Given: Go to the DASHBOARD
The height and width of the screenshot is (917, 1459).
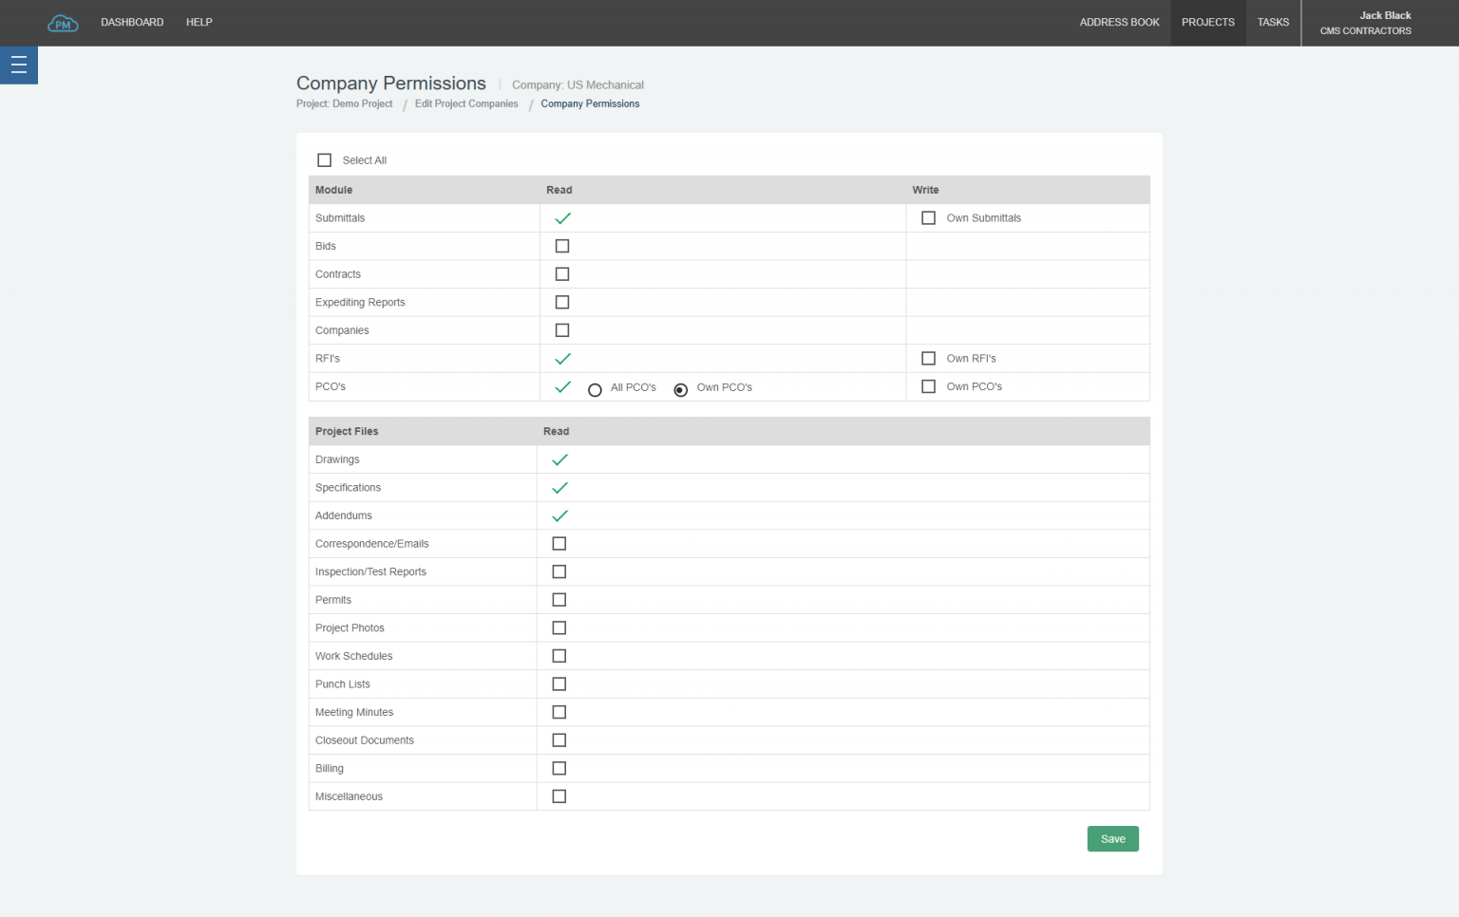Looking at the screenshot, I should 132,22.
